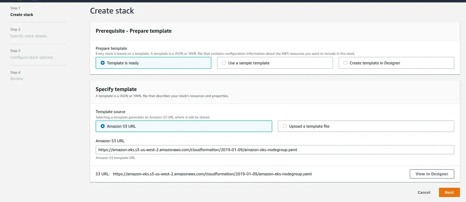Click the "Amazon S3 template URL" hint text
This screenshot has height=202, width=466.
click(x=115, y=158)
